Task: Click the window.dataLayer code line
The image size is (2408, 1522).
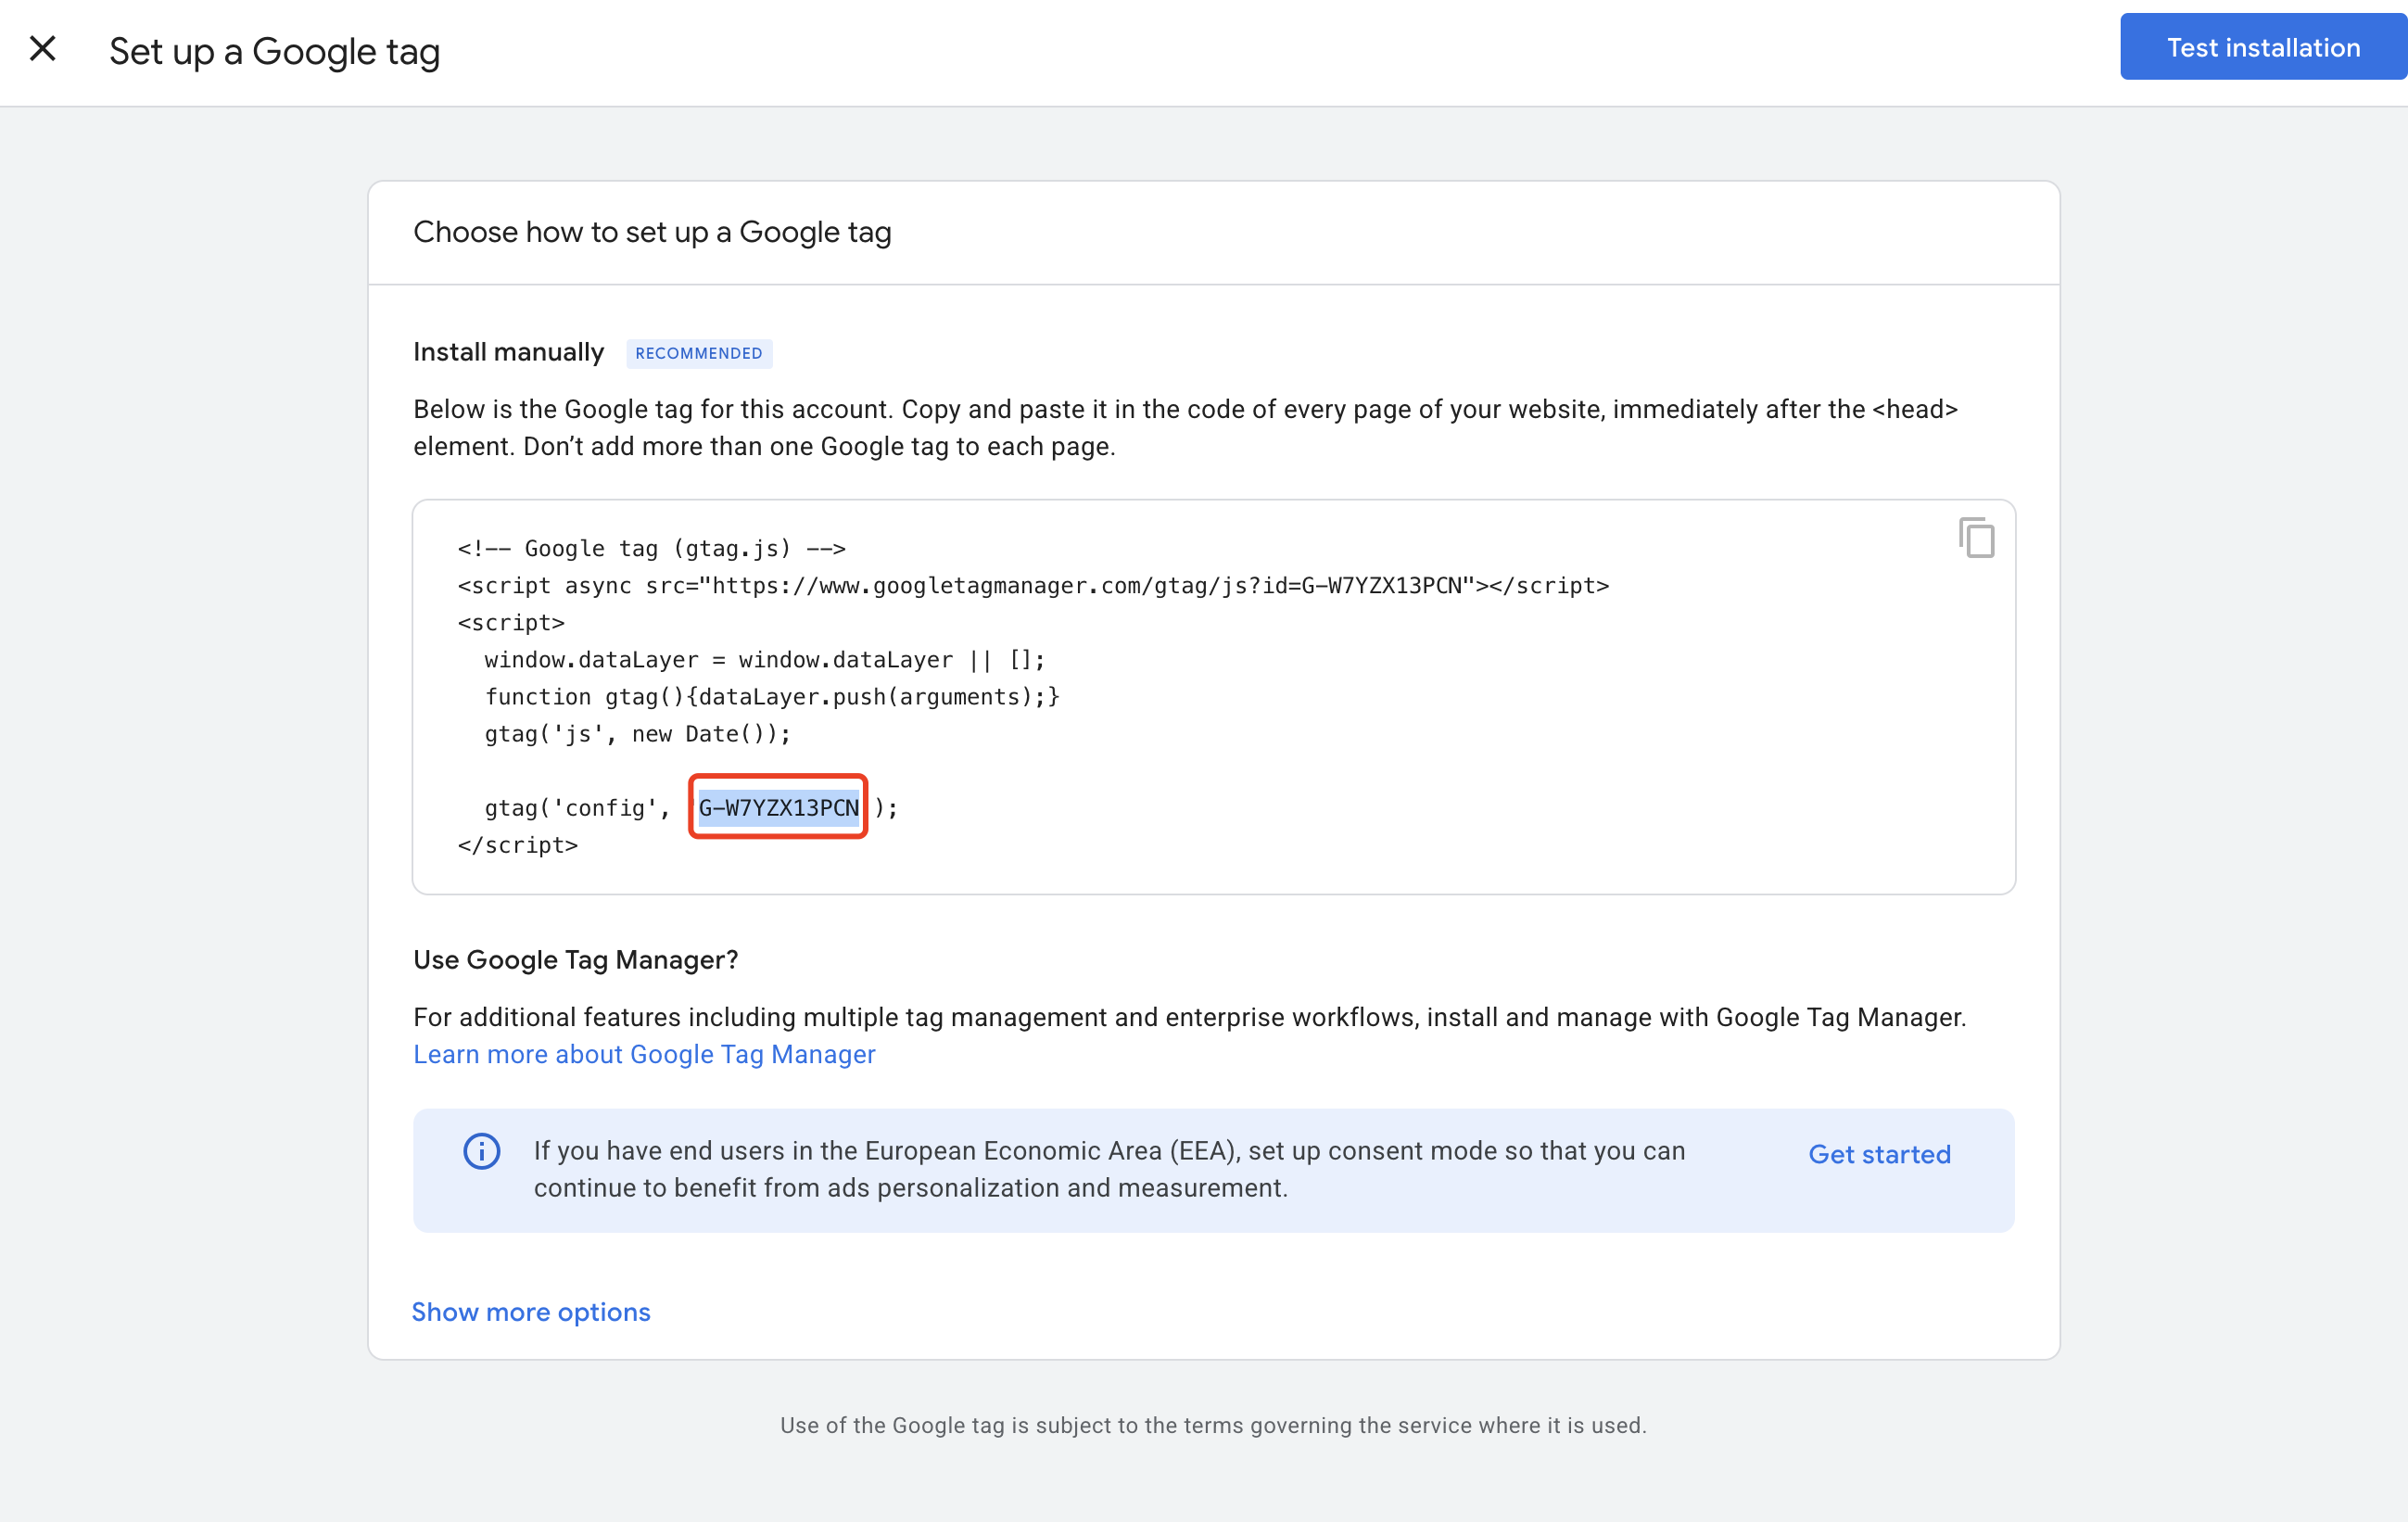Action: [x=765, y=660]
